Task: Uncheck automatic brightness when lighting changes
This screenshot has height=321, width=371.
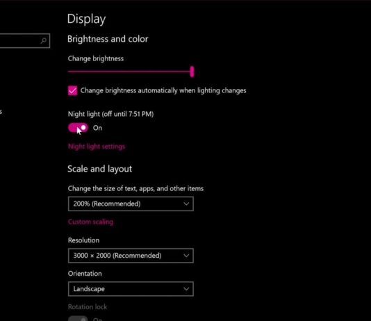Action: pos(72,90)
